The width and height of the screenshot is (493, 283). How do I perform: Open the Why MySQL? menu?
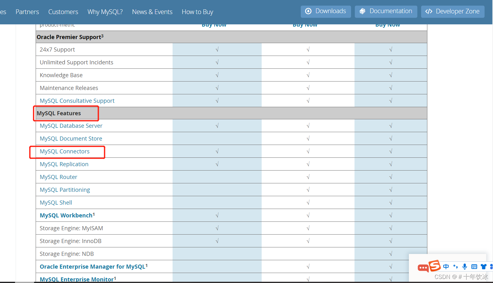pyautogui.click(x=105, y=12)
